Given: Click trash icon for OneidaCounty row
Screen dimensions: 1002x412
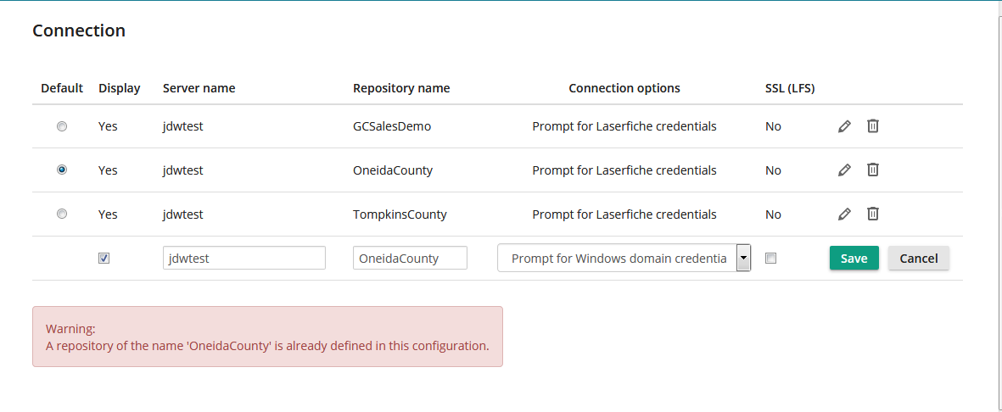Looking at the screenshot, I should (x=873, y=170).
